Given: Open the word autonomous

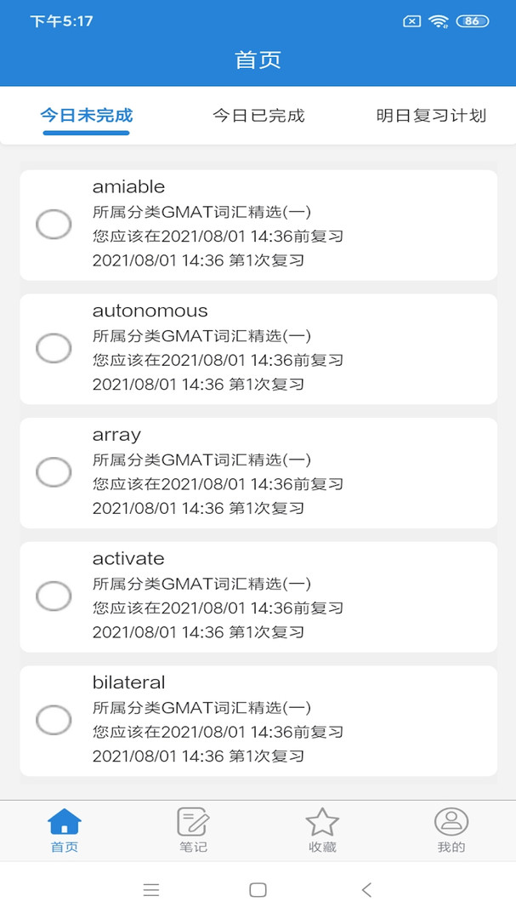Looking at the screenshot, I should (150, 311).
